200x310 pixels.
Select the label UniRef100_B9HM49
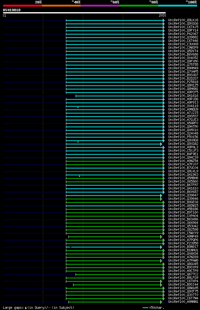point(183,68)
